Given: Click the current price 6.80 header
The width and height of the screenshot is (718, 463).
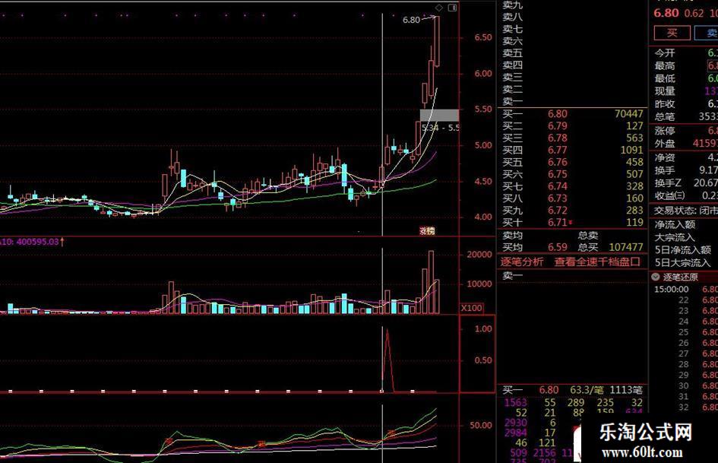Looking at the screenshot, I should point(666,13).
